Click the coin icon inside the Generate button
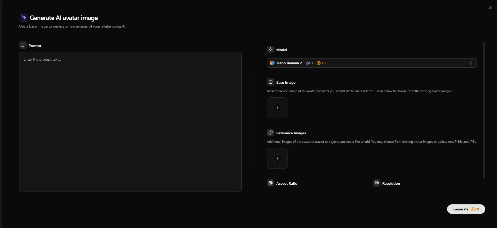The height and width of the screenshot is (228, 497). coord(473,209)
